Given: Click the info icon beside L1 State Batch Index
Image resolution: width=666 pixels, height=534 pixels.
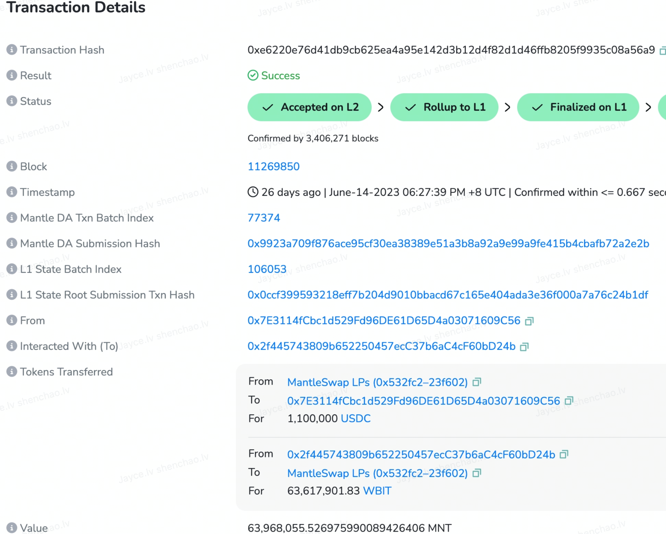Looking at the screenshot, I should tap(11, 269).
